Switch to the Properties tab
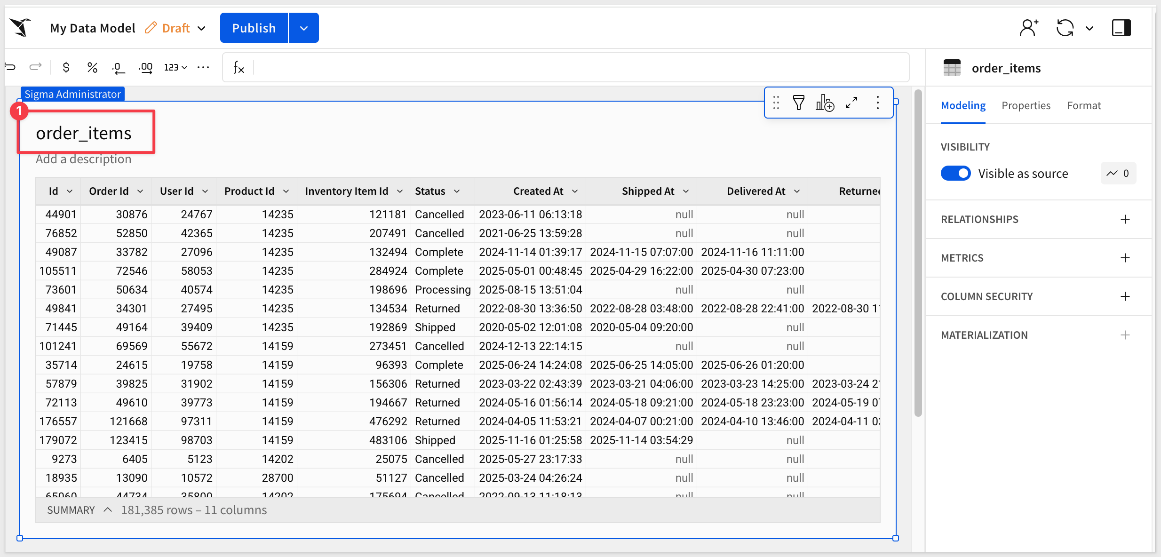Viewport: 1161px width, 557px height. [1026, 105]
